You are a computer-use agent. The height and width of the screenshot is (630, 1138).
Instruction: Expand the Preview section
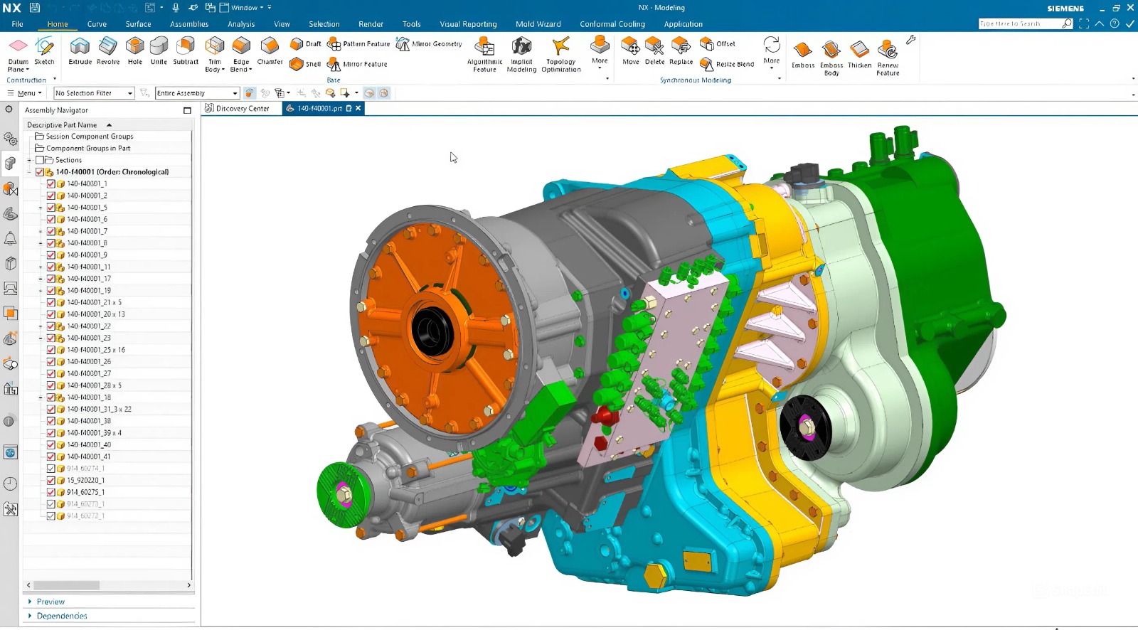pos(50,602)
